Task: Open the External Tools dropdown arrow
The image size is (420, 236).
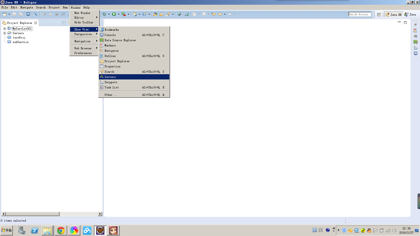Action: [x=128, y=14]
